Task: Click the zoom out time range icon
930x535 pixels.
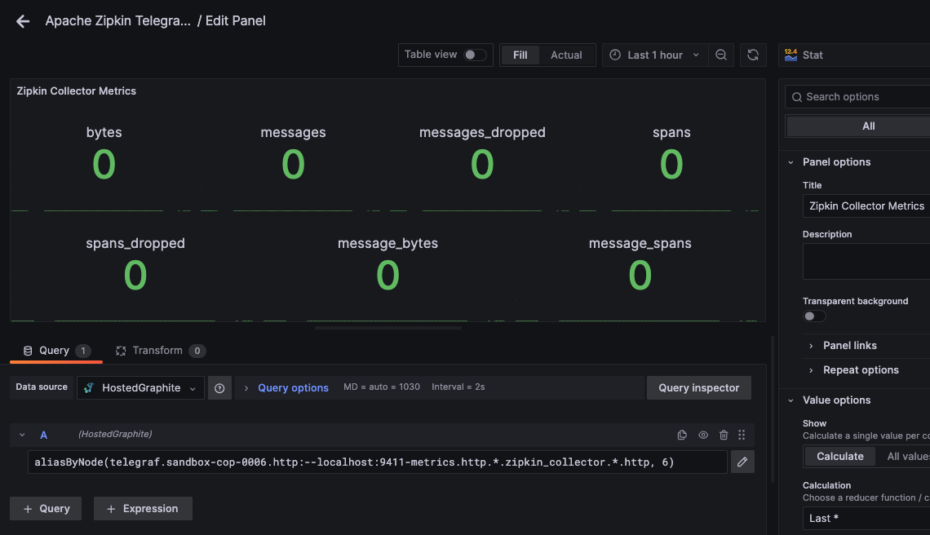Action: click(720, 55)
